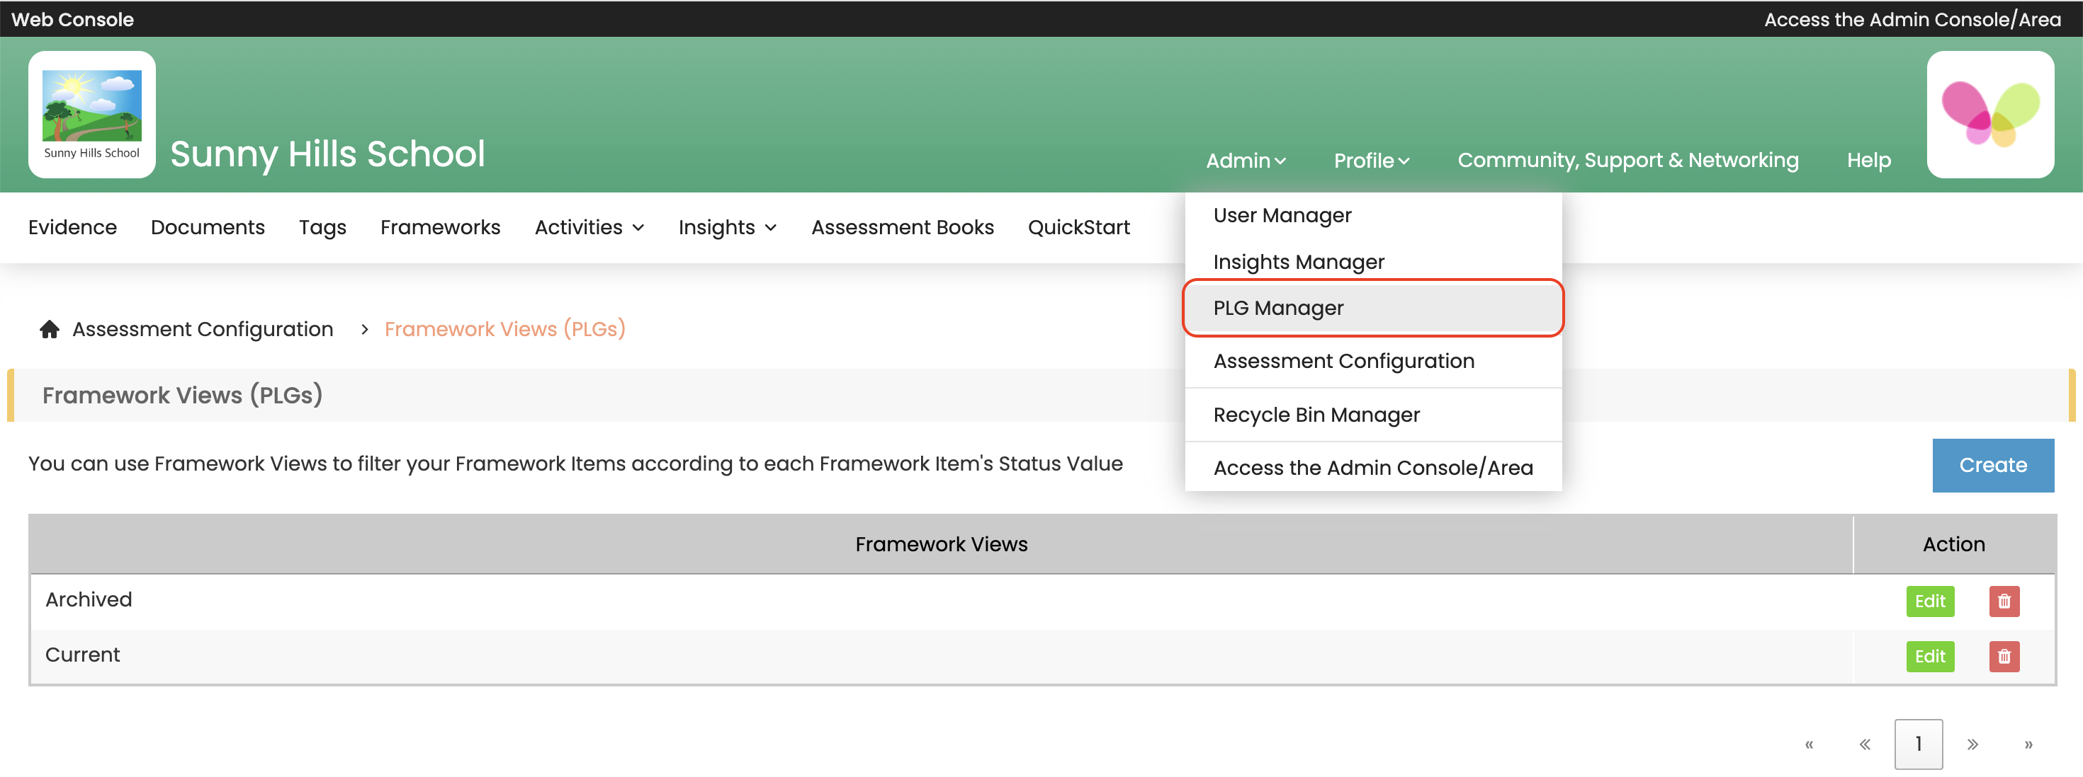The image size is (2083, 777).
Task: Open the Activities dropdown
Action: [x=589, y=227]
